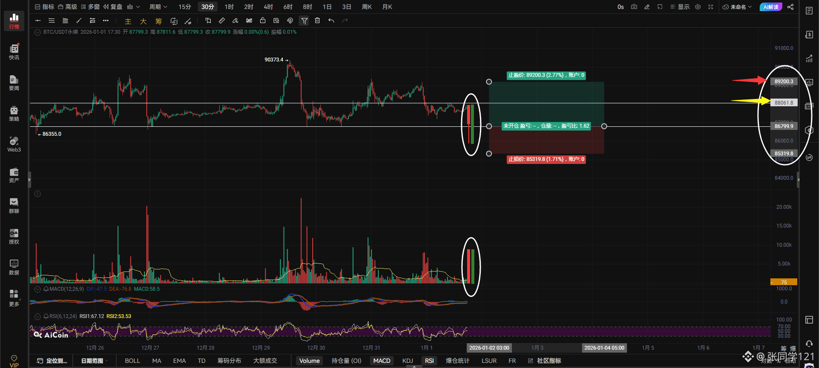
Task: Open the 快讯 news flash sidebar icon
Action: point(14,52)
